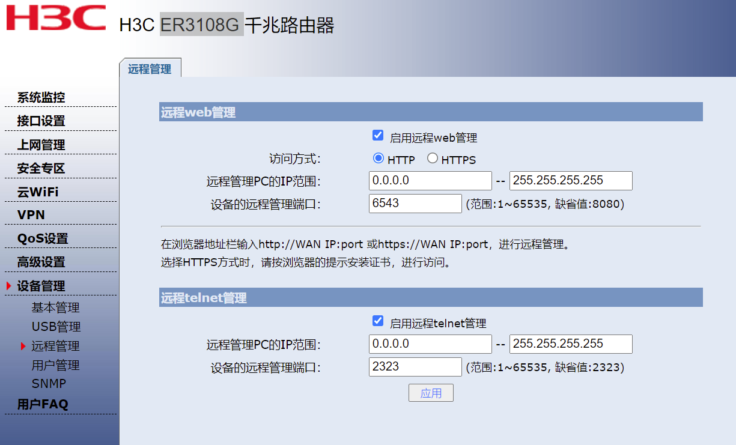Screen dimensions: 736x445
Task: Collapse the 设备管理 menu section
Action: click(41, 286)
